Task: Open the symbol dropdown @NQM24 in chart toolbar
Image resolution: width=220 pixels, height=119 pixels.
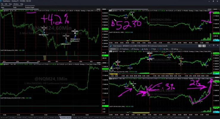Action: tap(114, 49)
